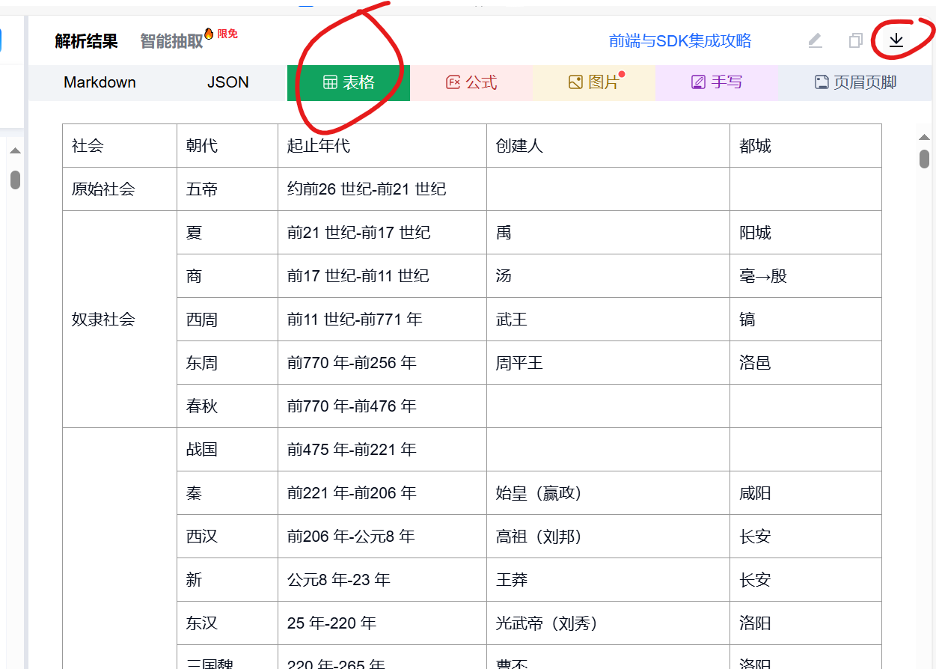This screenshot has height=669, width=939.
Task: Click the left panel scrollbar thumb
Action: pos(15,180)
